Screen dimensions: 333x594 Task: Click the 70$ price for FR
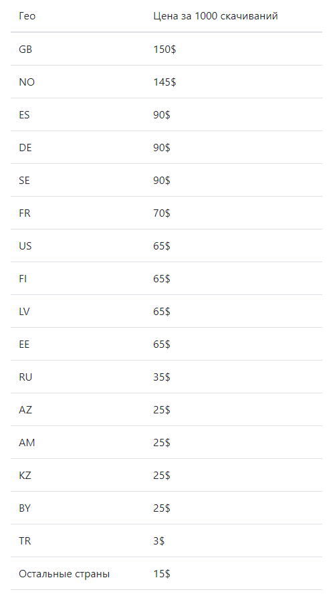(162, 213)
